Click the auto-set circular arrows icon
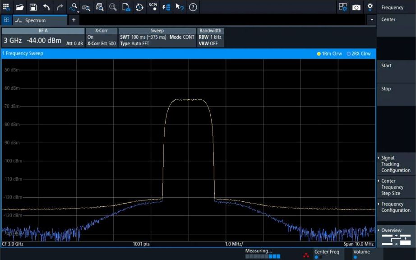416x260 pixels. pos(139,7)
